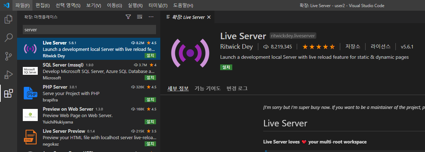Image resolution: width=425 pixels, height=152 pixels.
Task: Click the Live Server readme heading
Action: [285, 123]
